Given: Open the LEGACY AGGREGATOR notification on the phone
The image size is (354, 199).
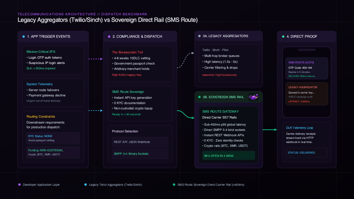Looking at the screenshot, I should pyautogui.click(x=307, y=94).
